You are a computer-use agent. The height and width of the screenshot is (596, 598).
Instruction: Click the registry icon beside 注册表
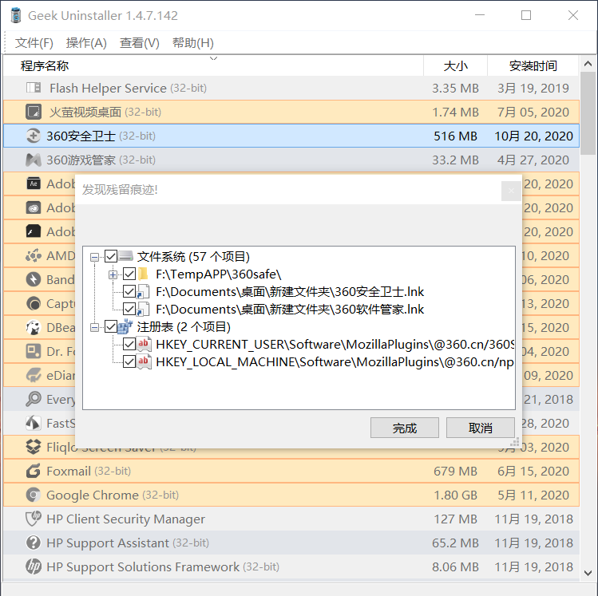(125, 326)
